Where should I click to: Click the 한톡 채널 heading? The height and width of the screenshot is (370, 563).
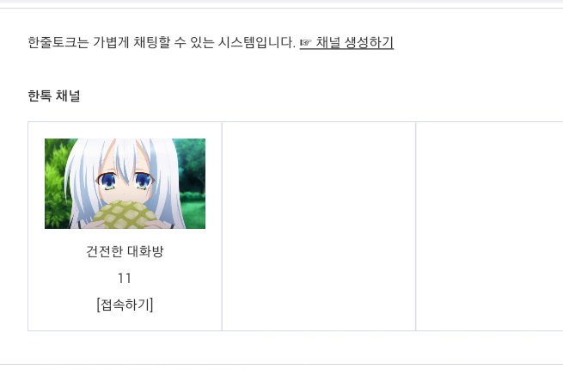(x=54, y=96)
